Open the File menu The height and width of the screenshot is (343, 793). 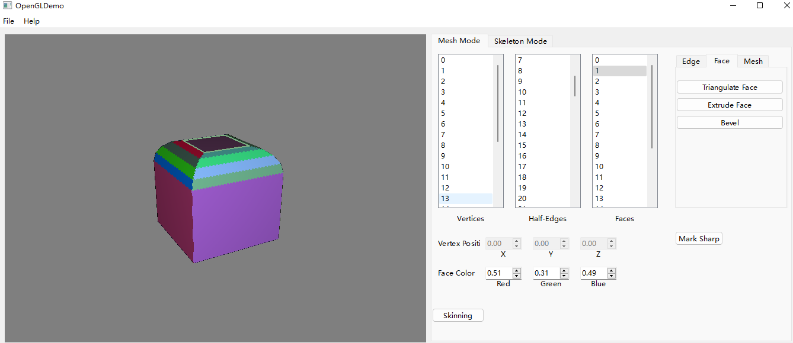click(8, 21)
